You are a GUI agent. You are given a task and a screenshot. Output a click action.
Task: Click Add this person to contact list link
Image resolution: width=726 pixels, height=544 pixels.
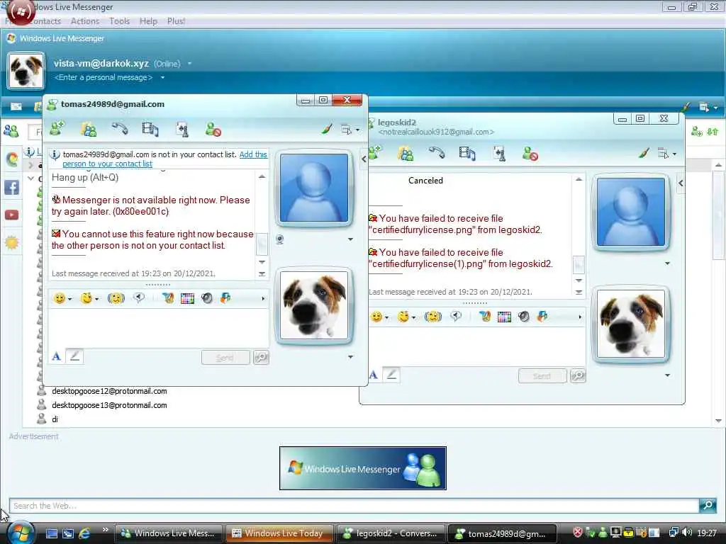[253, 154]
